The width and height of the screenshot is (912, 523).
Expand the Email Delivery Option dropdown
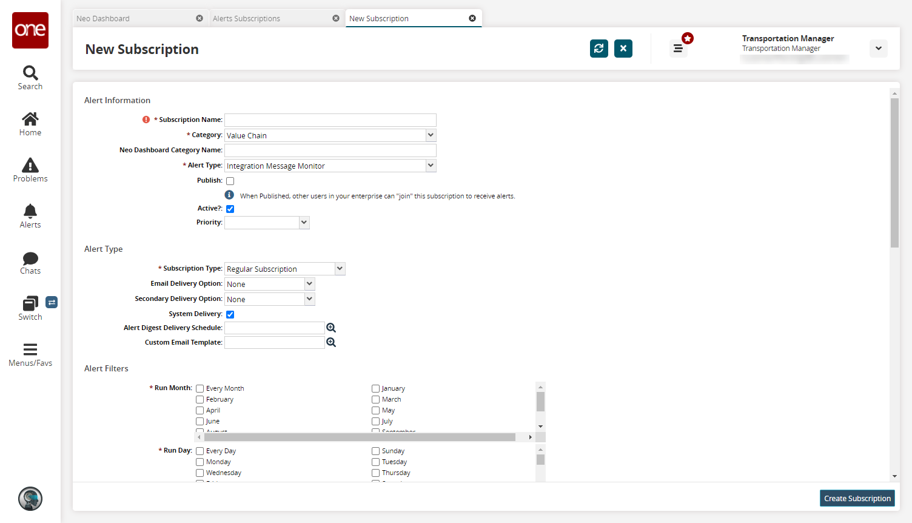309,284
